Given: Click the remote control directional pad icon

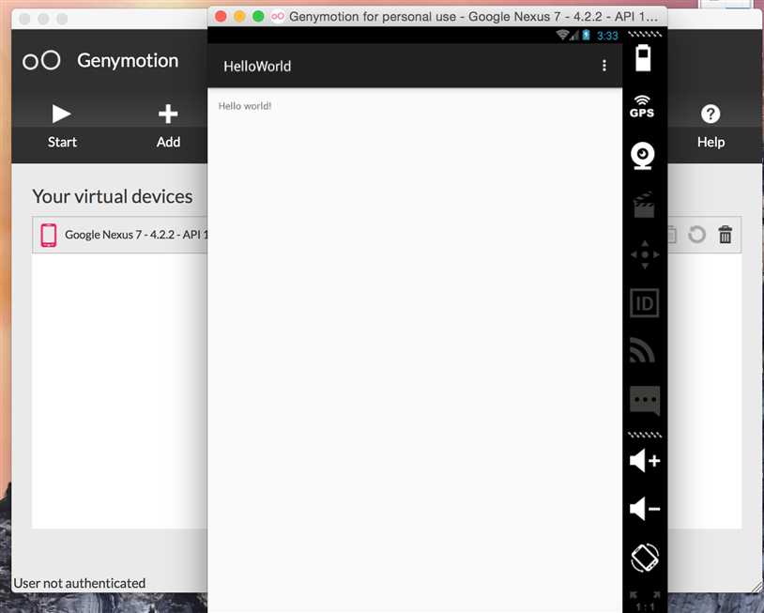Looking at the screenshot, I should point(645,254).
